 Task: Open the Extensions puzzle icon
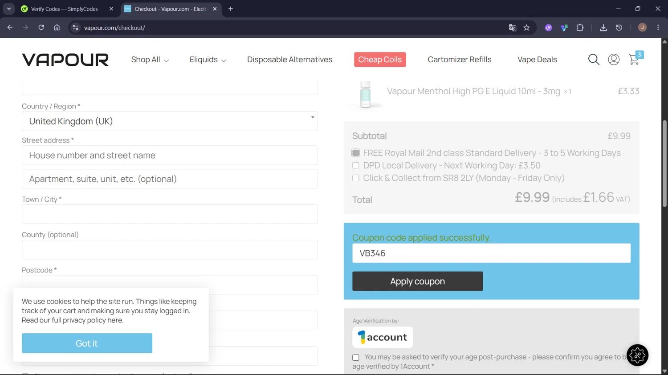pos(580,28)
